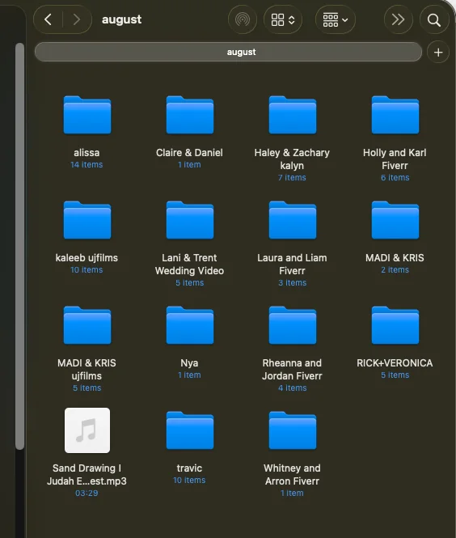Image resolution: width=456 pixels, height=538 pixels.
Task: Click the '4 items' count text
Action: [293, 388]
